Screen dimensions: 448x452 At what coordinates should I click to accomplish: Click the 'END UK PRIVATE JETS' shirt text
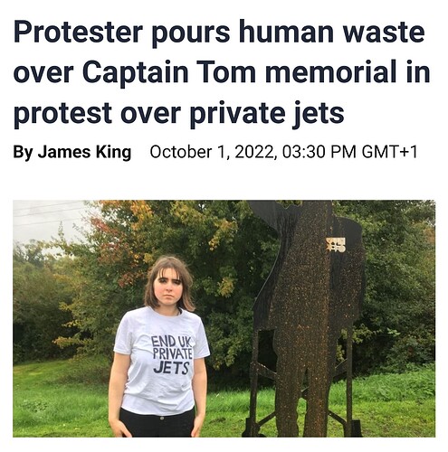pyautogui.click(x=172, y=354)
